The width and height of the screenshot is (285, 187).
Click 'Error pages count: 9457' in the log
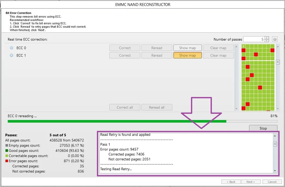pos(119,149)
